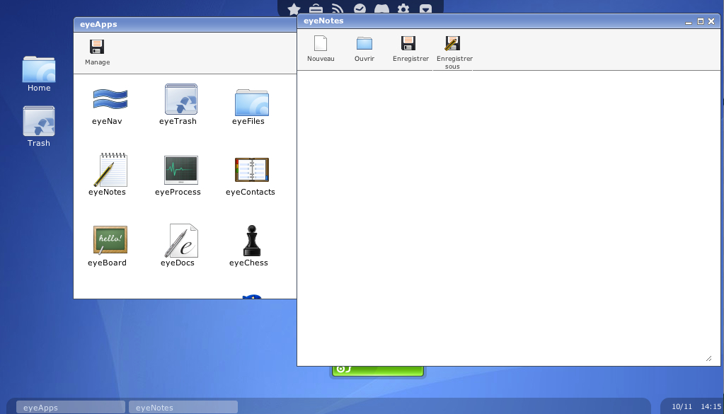Close the eyeNotes window
Screen dimensions: 724x414
(x=711, y=21)
